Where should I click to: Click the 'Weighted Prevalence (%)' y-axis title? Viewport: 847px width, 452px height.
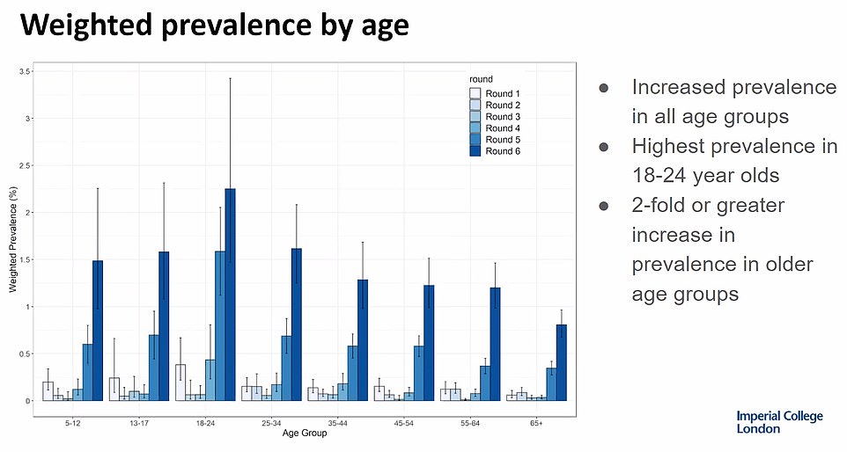pos(13,240)
